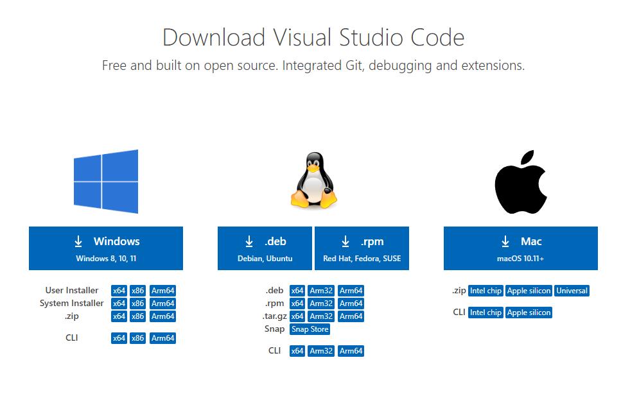Get Linux CLI Arm64 build
The width and height of the screenshot is (630, 403).
pyautogui.click(x=351, y=351)
